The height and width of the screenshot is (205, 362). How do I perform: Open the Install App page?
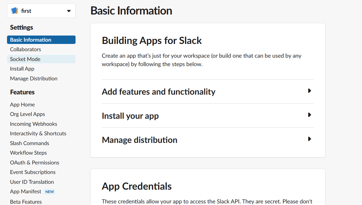[22, 69]
